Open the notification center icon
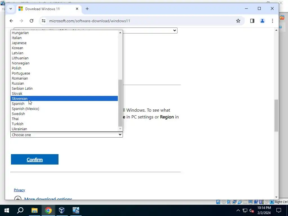This screenshot has height=216, width=288. point(279,210)
